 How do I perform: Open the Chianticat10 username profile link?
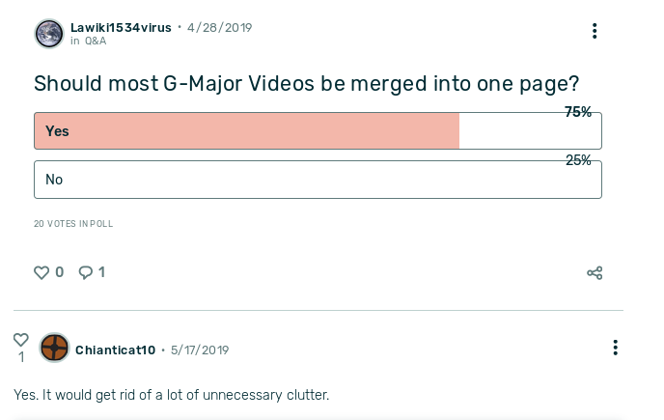tap(115, 350)
